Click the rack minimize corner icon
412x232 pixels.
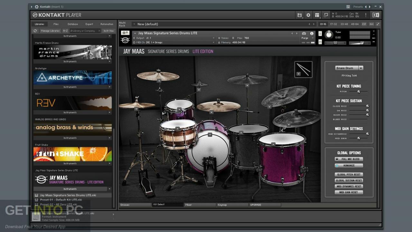tap(378, 24)
